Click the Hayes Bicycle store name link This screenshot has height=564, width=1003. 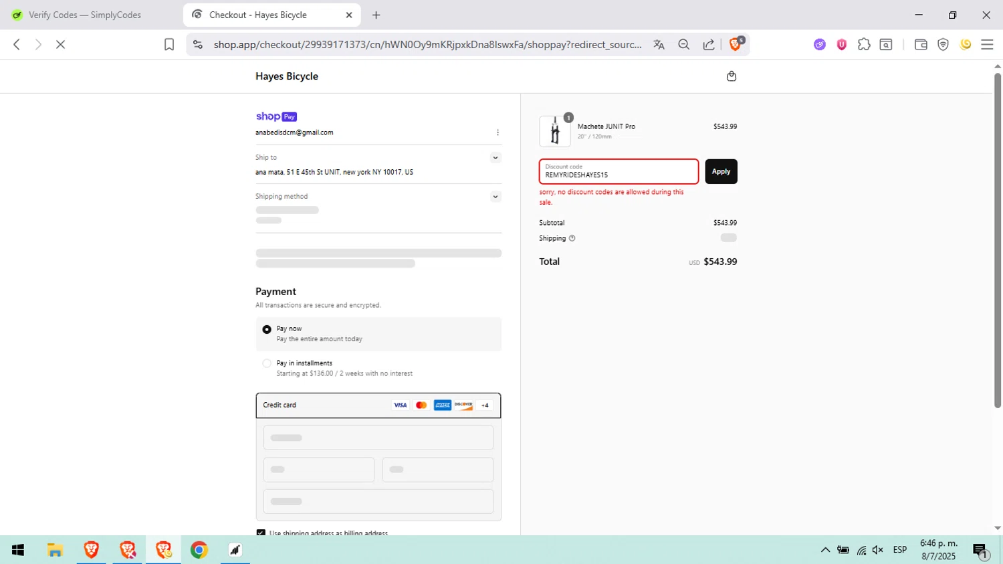pyautogui.click(x=287, y=76)
